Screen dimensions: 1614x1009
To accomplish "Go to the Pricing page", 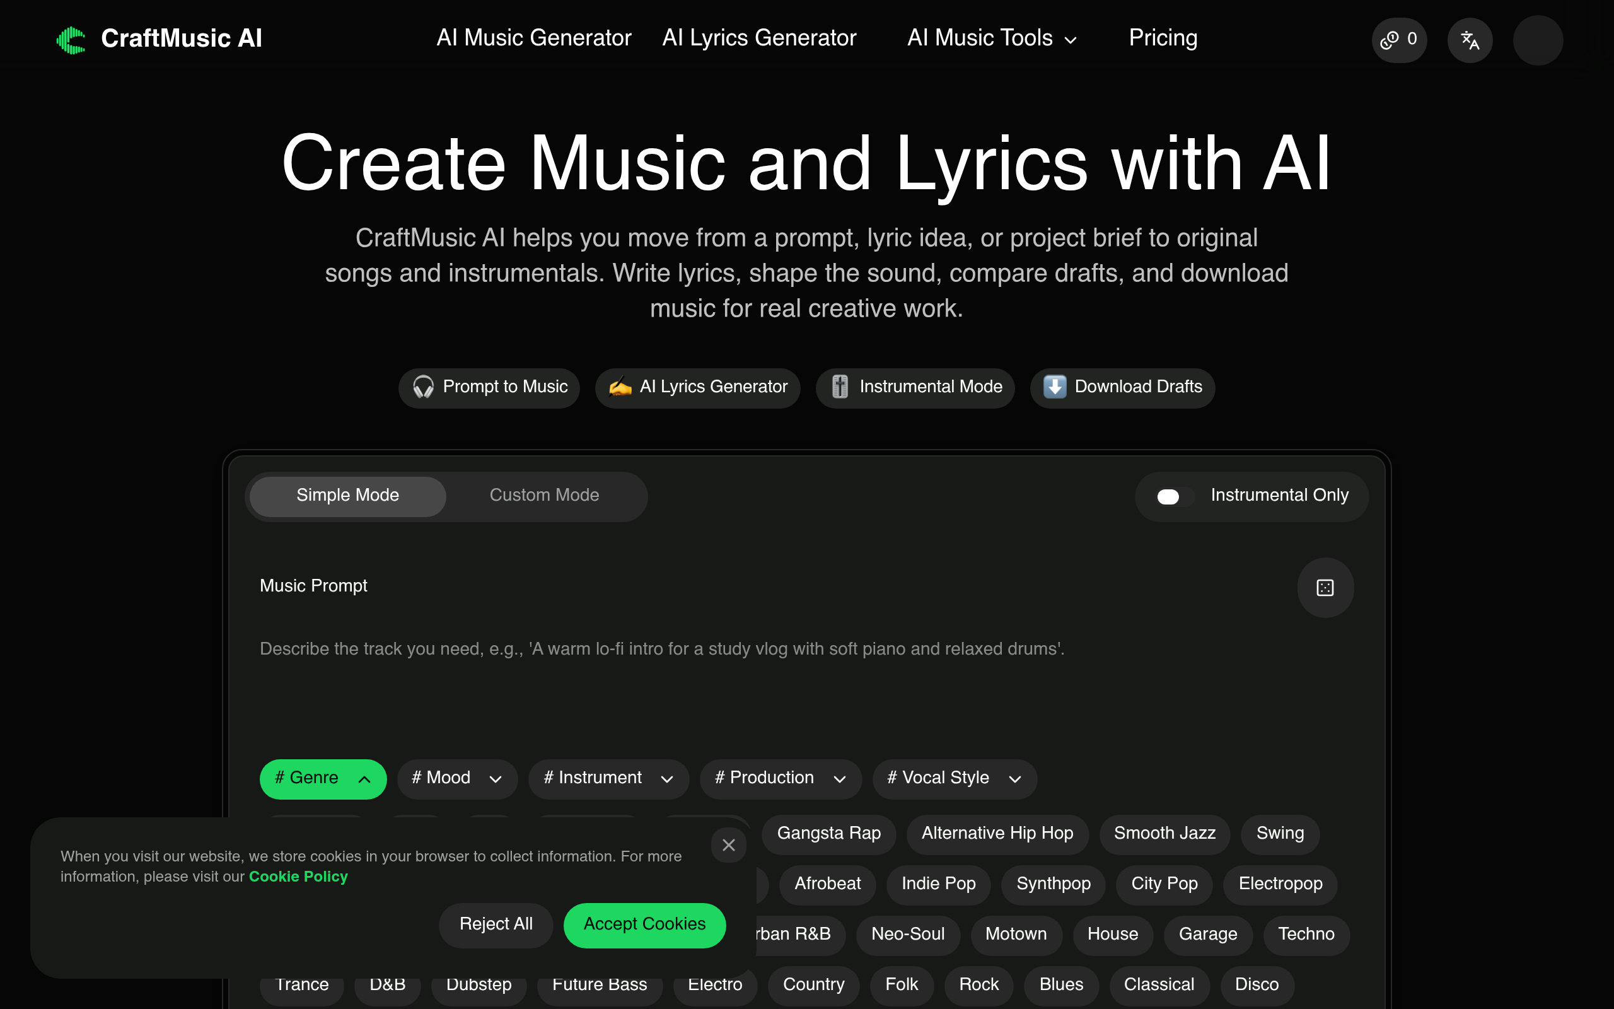I will click(1163, 38).
